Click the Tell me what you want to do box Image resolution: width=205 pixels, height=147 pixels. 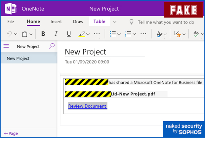(166, 22)
